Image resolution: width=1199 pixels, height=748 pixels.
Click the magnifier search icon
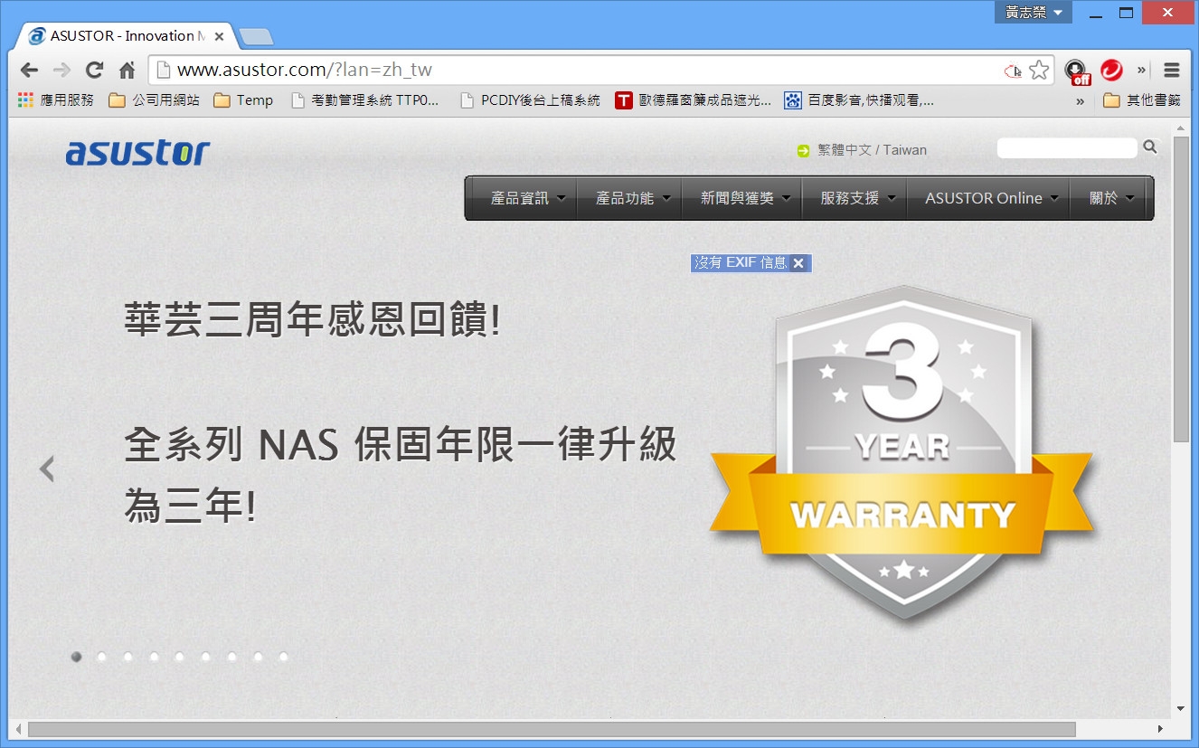point(1149,147)
